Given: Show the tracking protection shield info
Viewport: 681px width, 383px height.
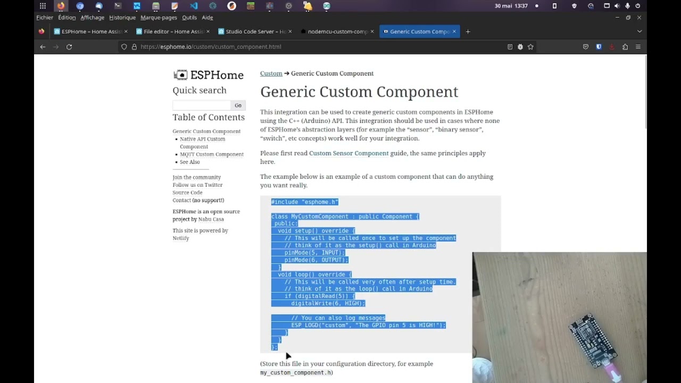Looking at the screenshot, I should 124,47.
